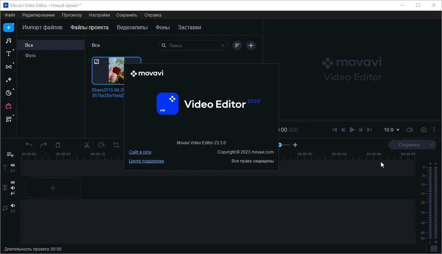Skip to the end of the project
442x254 pixels.
pyautogui.click(x=369, y=130)
